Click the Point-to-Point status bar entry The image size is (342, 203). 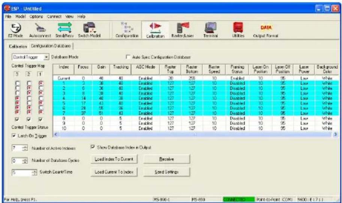268,200
